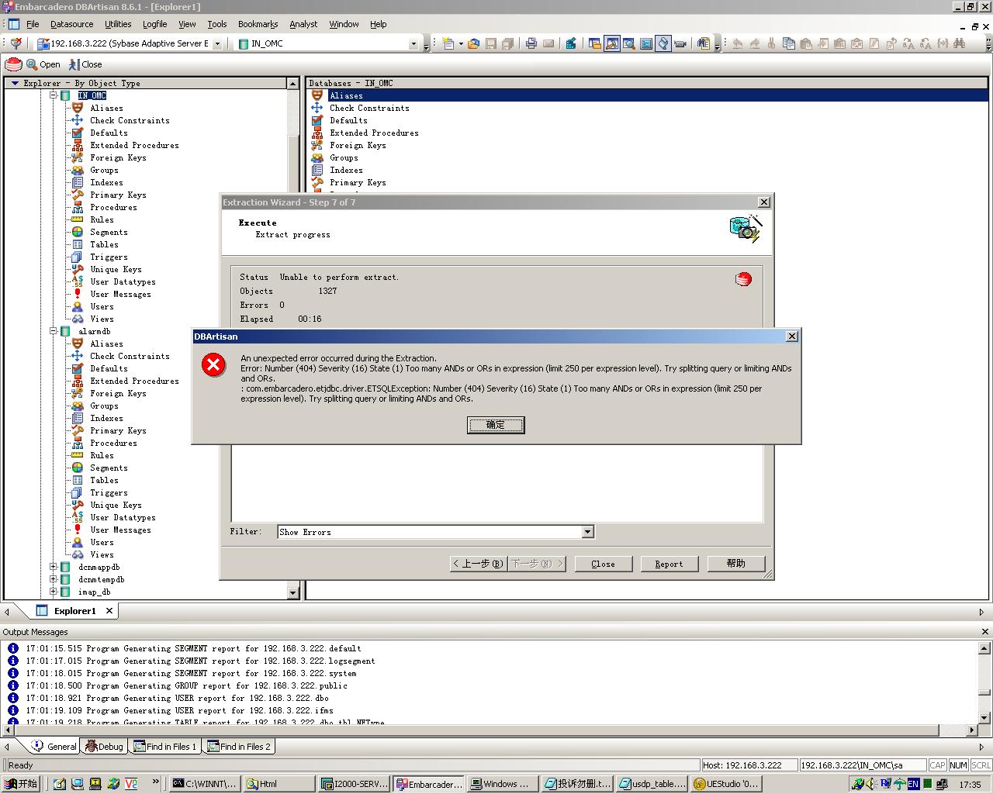Viewport: 993px width, 794px height.
Task: Open the Utilities menu
Action: [118, 24]
